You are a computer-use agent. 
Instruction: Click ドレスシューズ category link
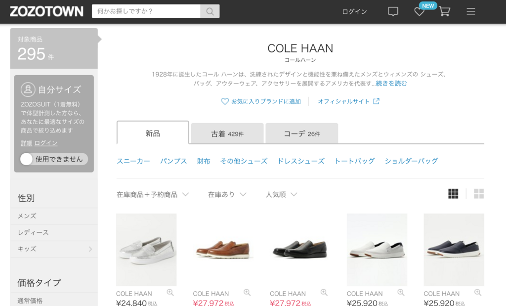[x=301, y=161]
